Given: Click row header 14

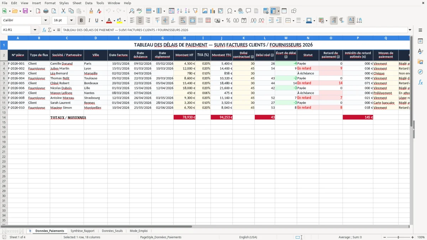Looking at the screenshot, I should pyautogui.click(x=4, y=117).
